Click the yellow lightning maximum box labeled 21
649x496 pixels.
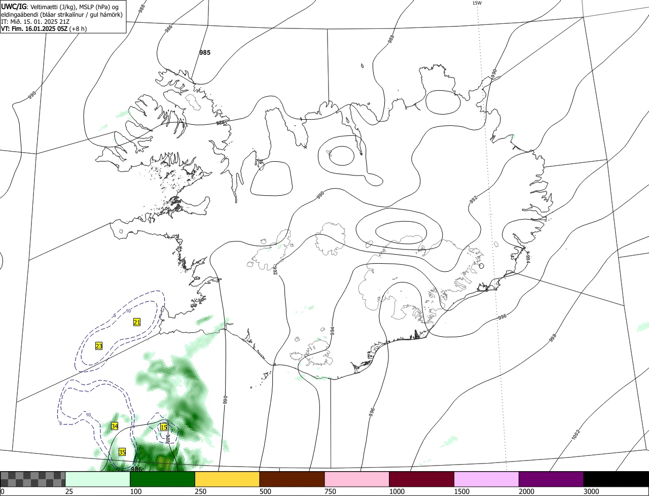click(x=137, y=322)
